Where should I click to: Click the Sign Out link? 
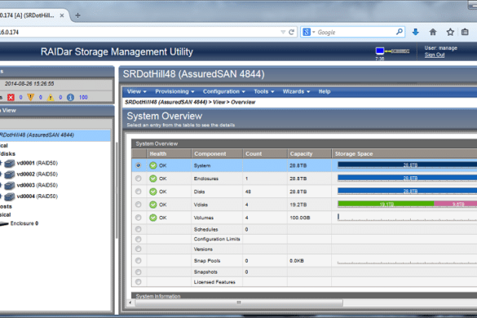(435, 55)
